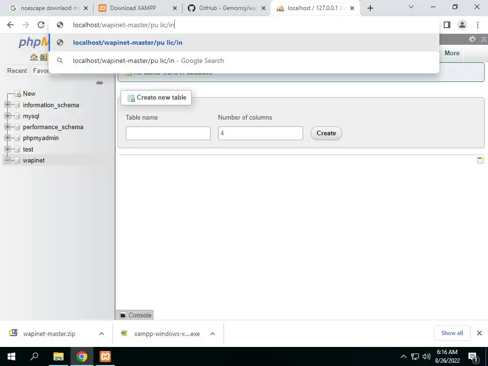Expand the test database node
The image size is (488, 366).
(8, 149)
